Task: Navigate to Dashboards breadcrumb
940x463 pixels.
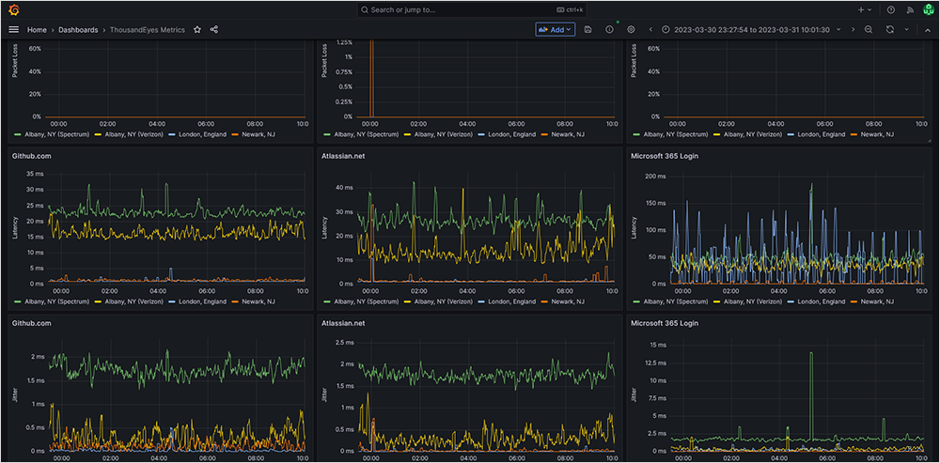Action: tap(78, 29)
